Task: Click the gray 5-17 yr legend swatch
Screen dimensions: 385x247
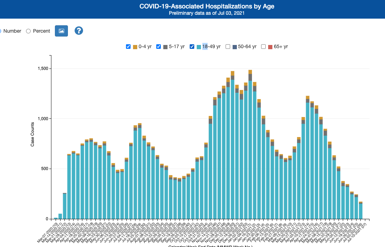Action: 165,47
